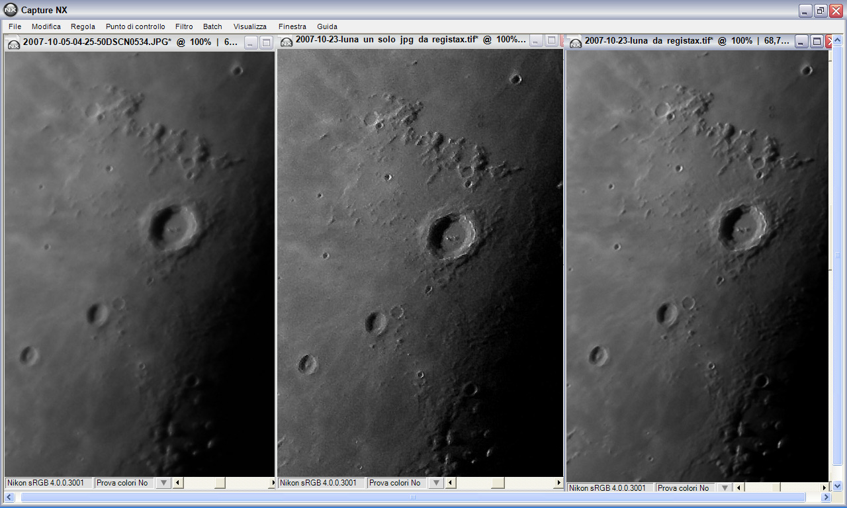847x508 pixels.
Task: Click horizontal scroll thumb in 'luna un solo jpg' window
Action: click(498, 483)
